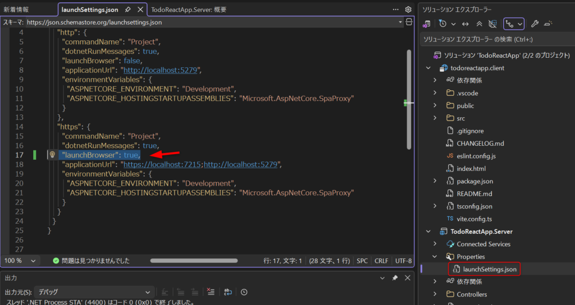Toggle Show All Files in Solution Explorer

pyautogui.click(x=492, y=24)
